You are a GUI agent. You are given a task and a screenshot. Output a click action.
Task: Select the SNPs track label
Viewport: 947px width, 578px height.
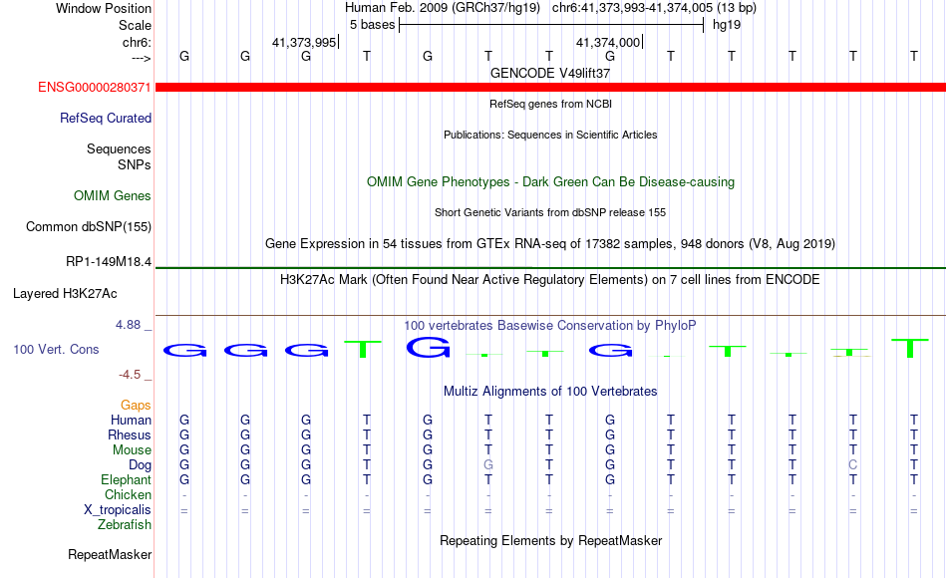pos(135,164)
